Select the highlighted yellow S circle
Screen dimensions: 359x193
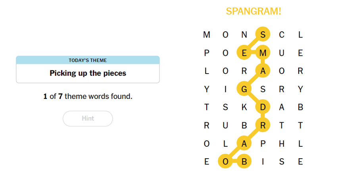coord(263,35)
